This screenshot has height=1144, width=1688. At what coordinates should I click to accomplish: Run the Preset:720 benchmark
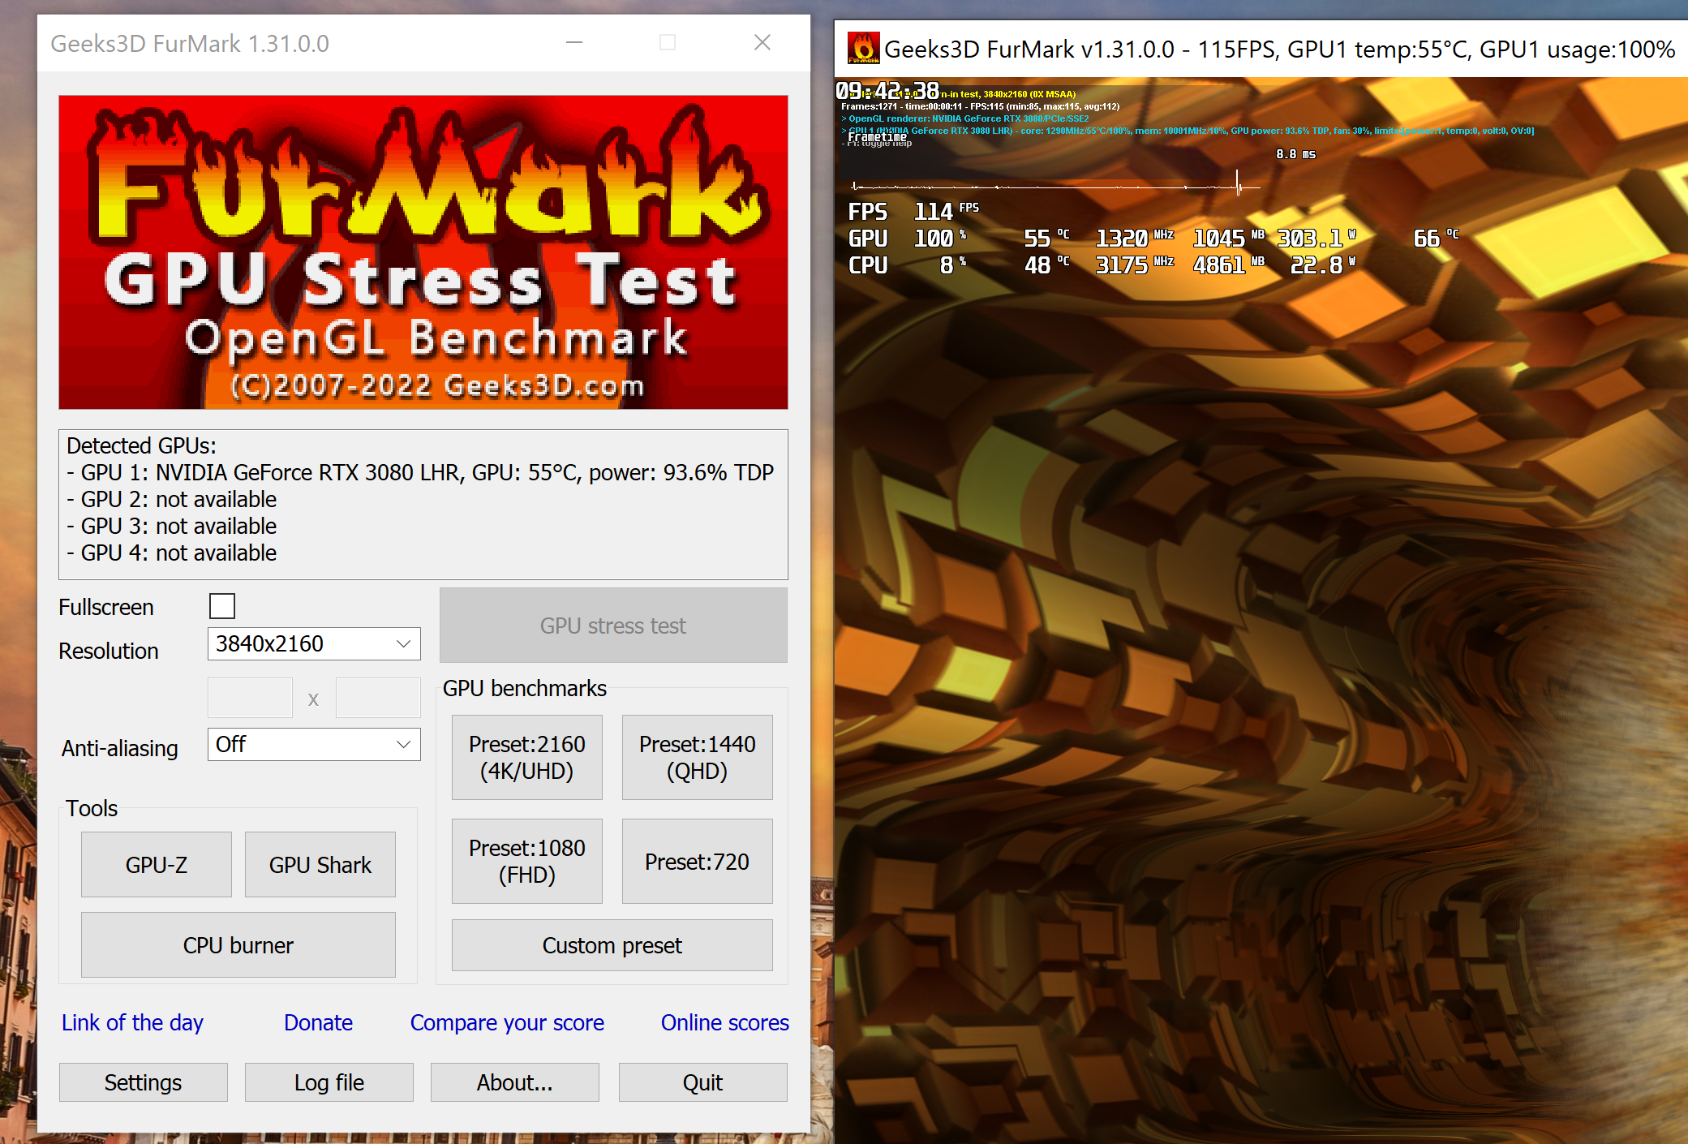tap(697, 862)
